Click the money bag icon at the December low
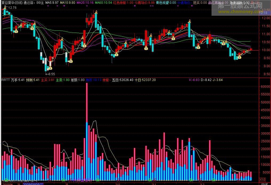Viewport: 271px width, 185px height. [239, 57]
